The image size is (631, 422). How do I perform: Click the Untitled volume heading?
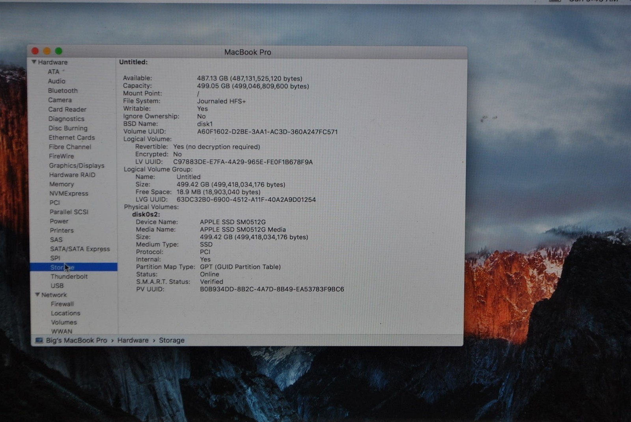tap(133, 62)
